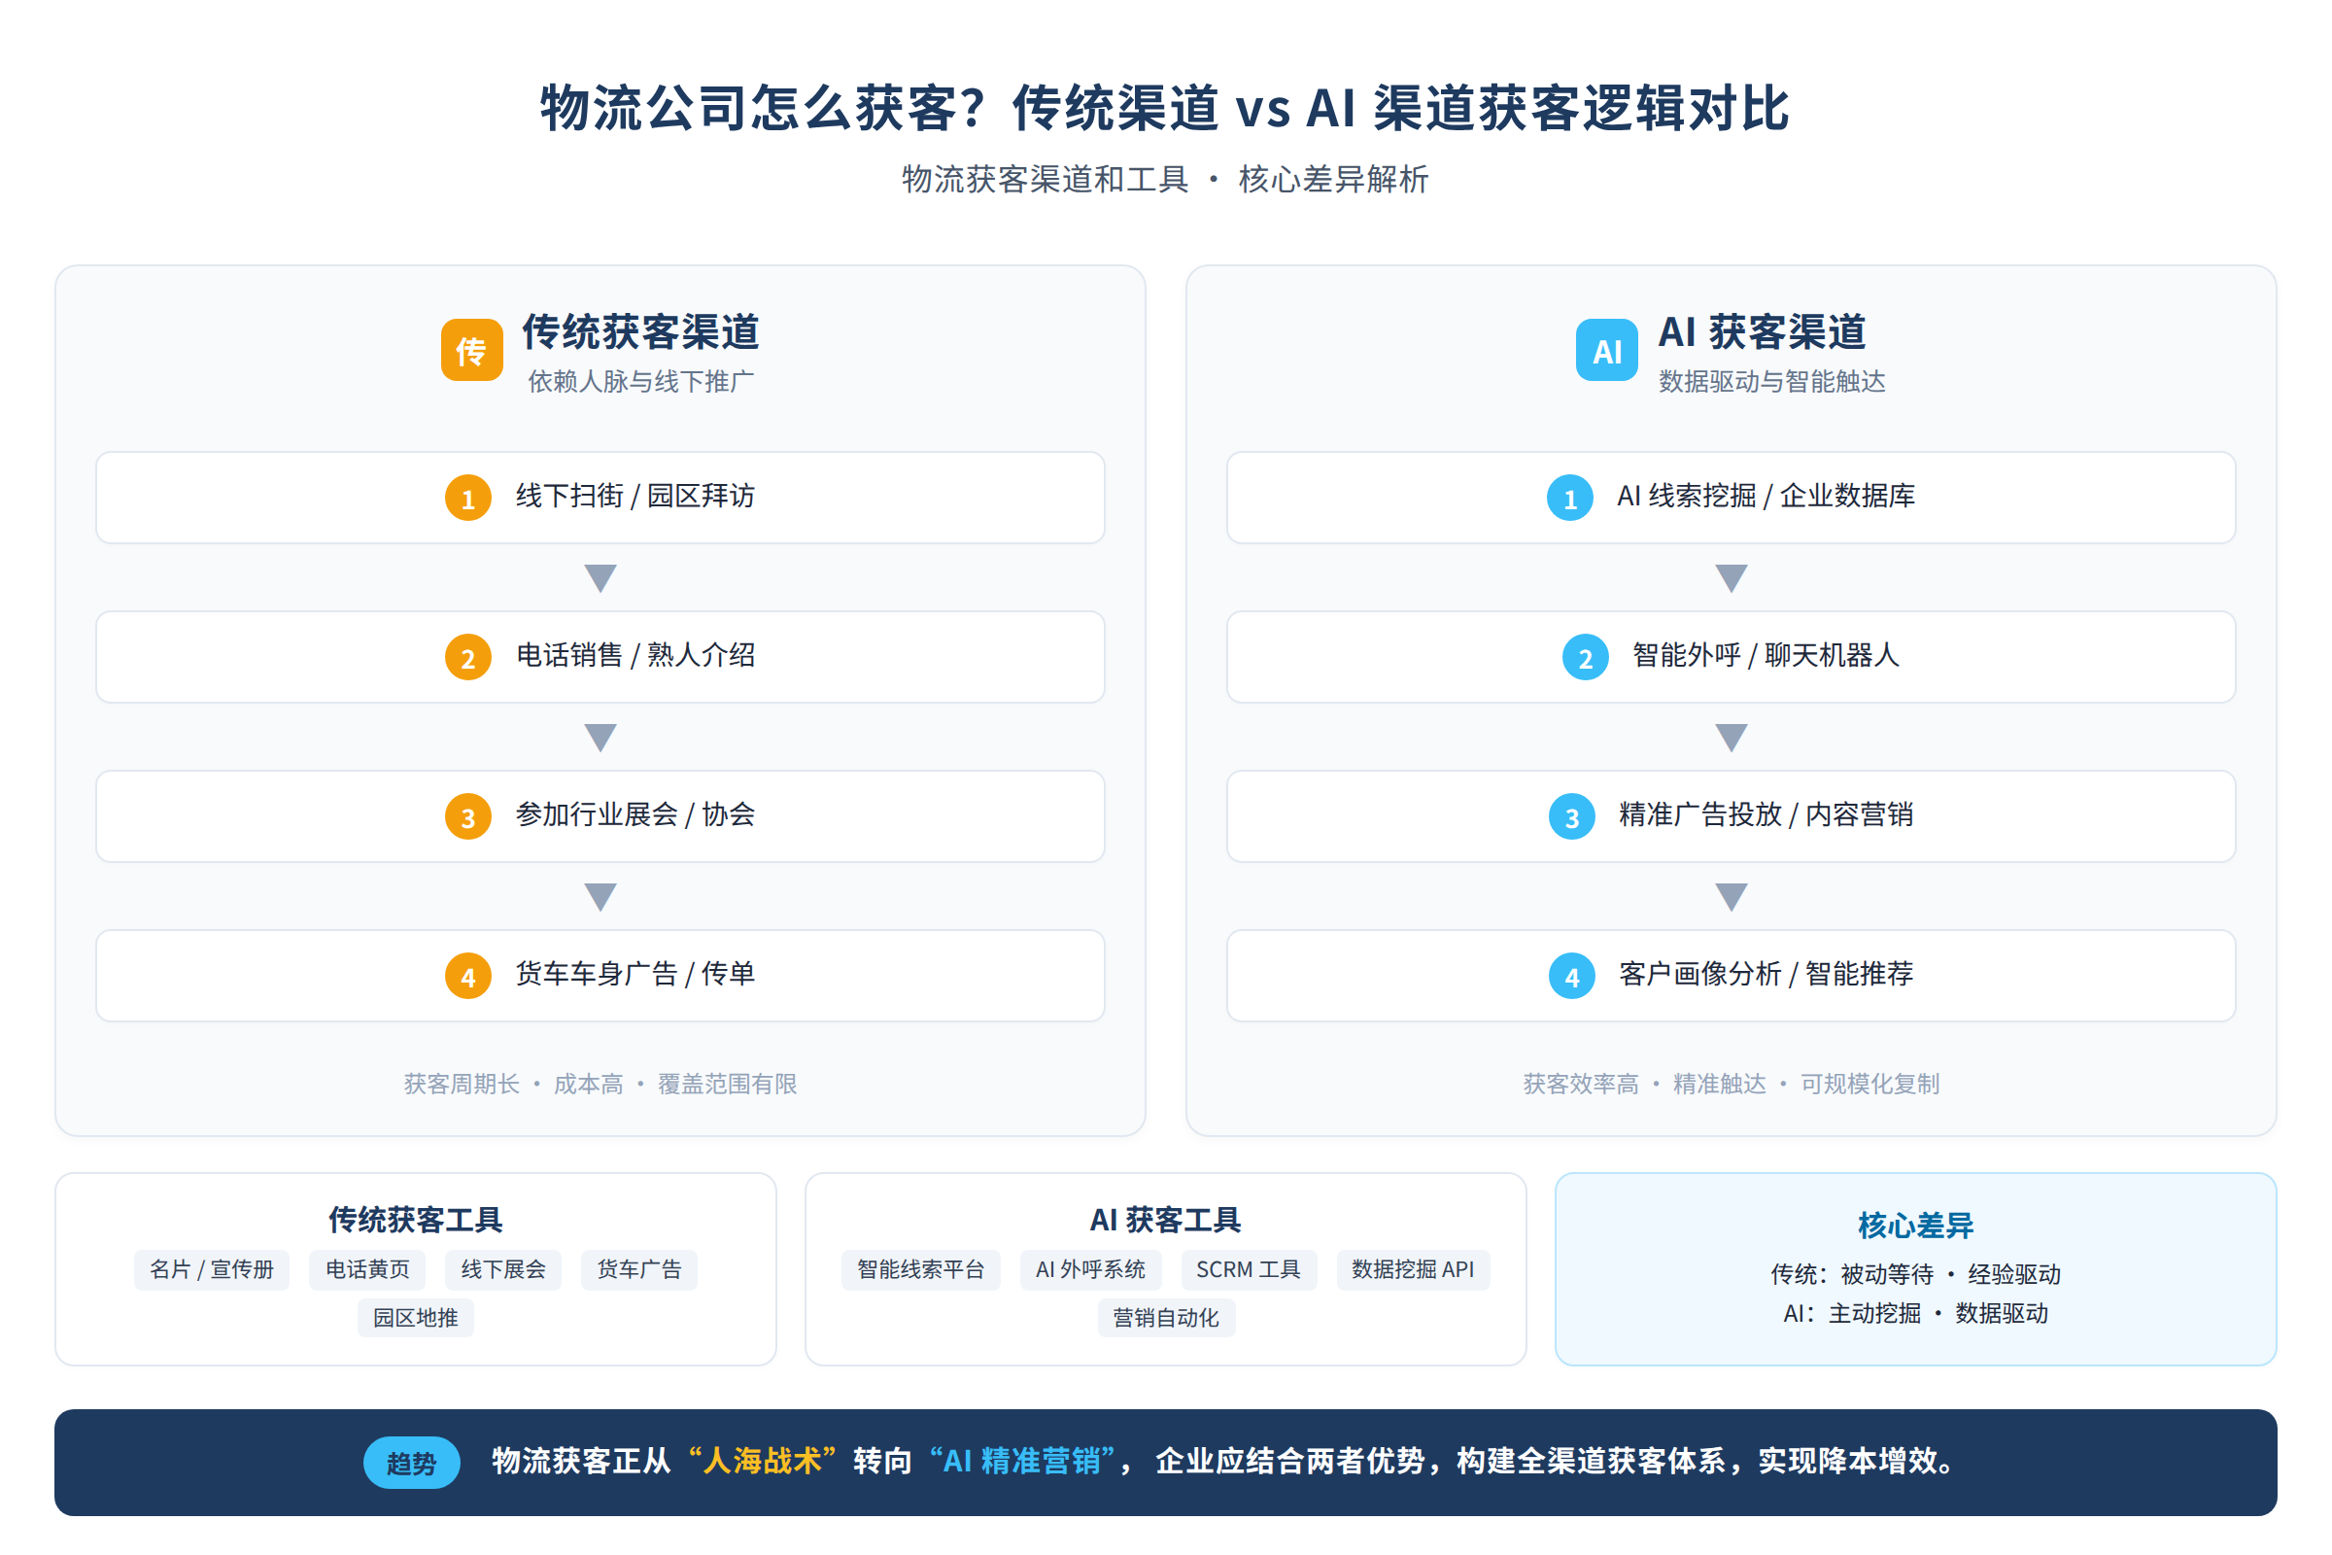
Task: Click the highlighted “AI 精准营销” phrase
Action: click(x=1022, y=1462)
